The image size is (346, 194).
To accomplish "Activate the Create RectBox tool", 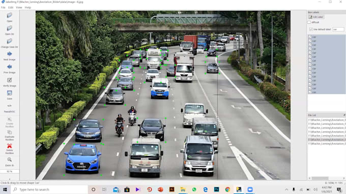I will [10, 123].
